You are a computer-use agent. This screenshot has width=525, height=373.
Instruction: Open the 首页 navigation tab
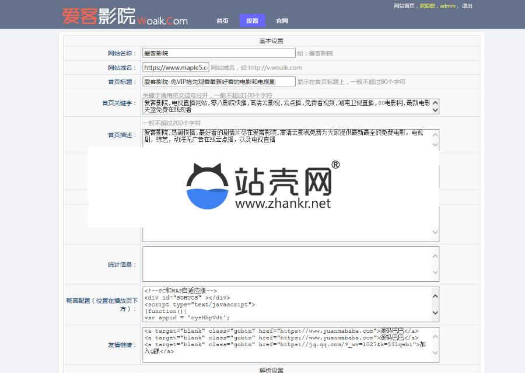[x=222, y=21]
